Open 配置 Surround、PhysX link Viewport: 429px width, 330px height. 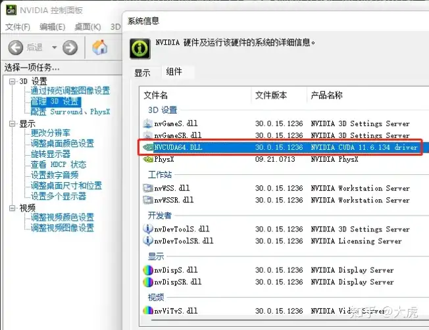70,112
